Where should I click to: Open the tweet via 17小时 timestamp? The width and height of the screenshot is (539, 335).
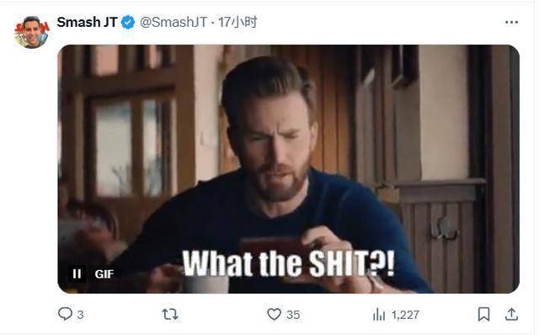click(237, 22)
